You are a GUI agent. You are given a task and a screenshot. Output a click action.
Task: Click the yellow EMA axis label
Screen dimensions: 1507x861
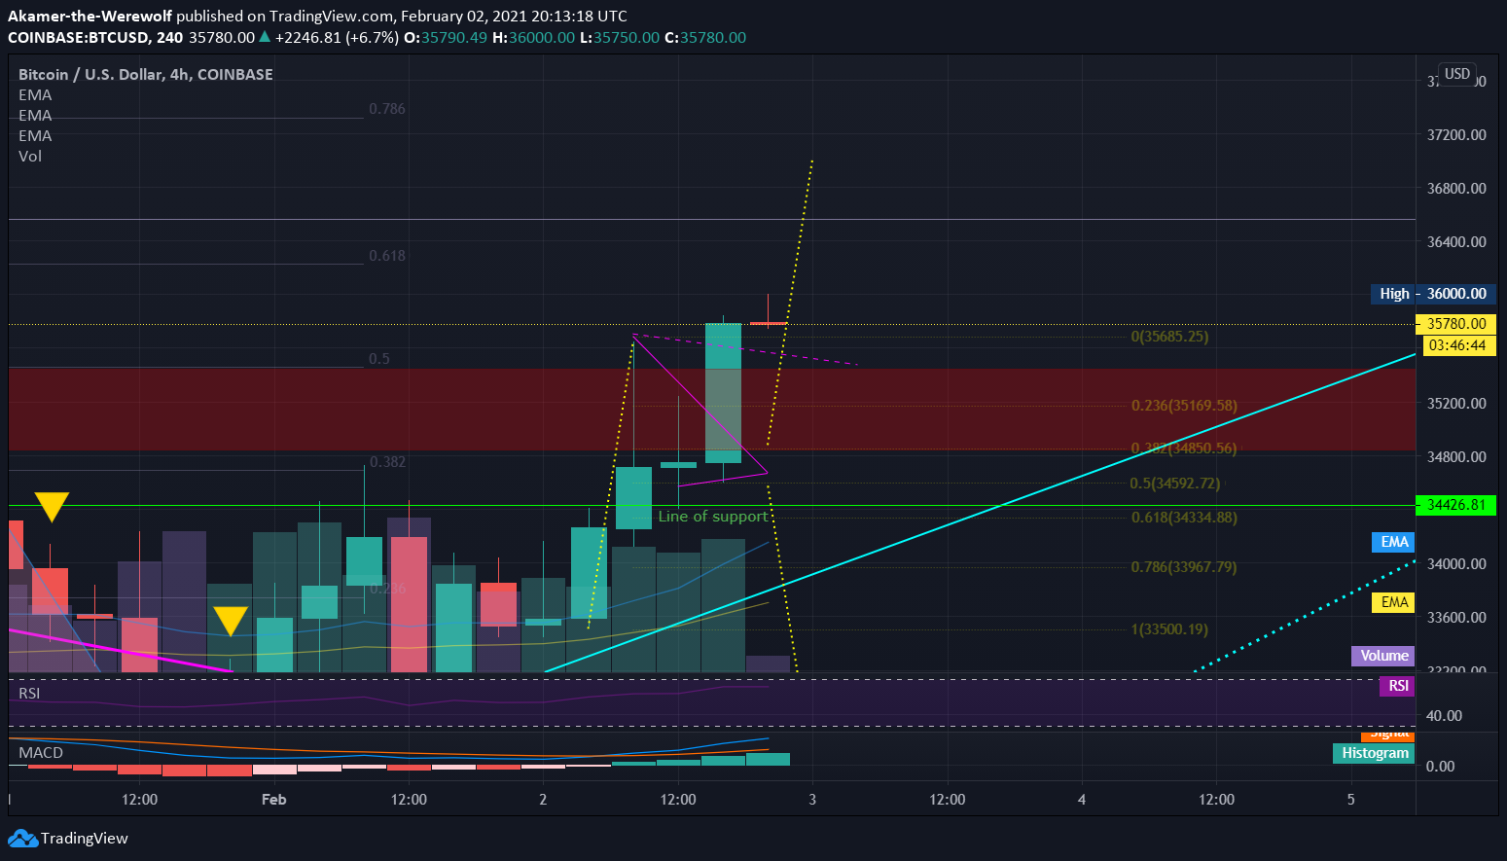pos(1394,602)
